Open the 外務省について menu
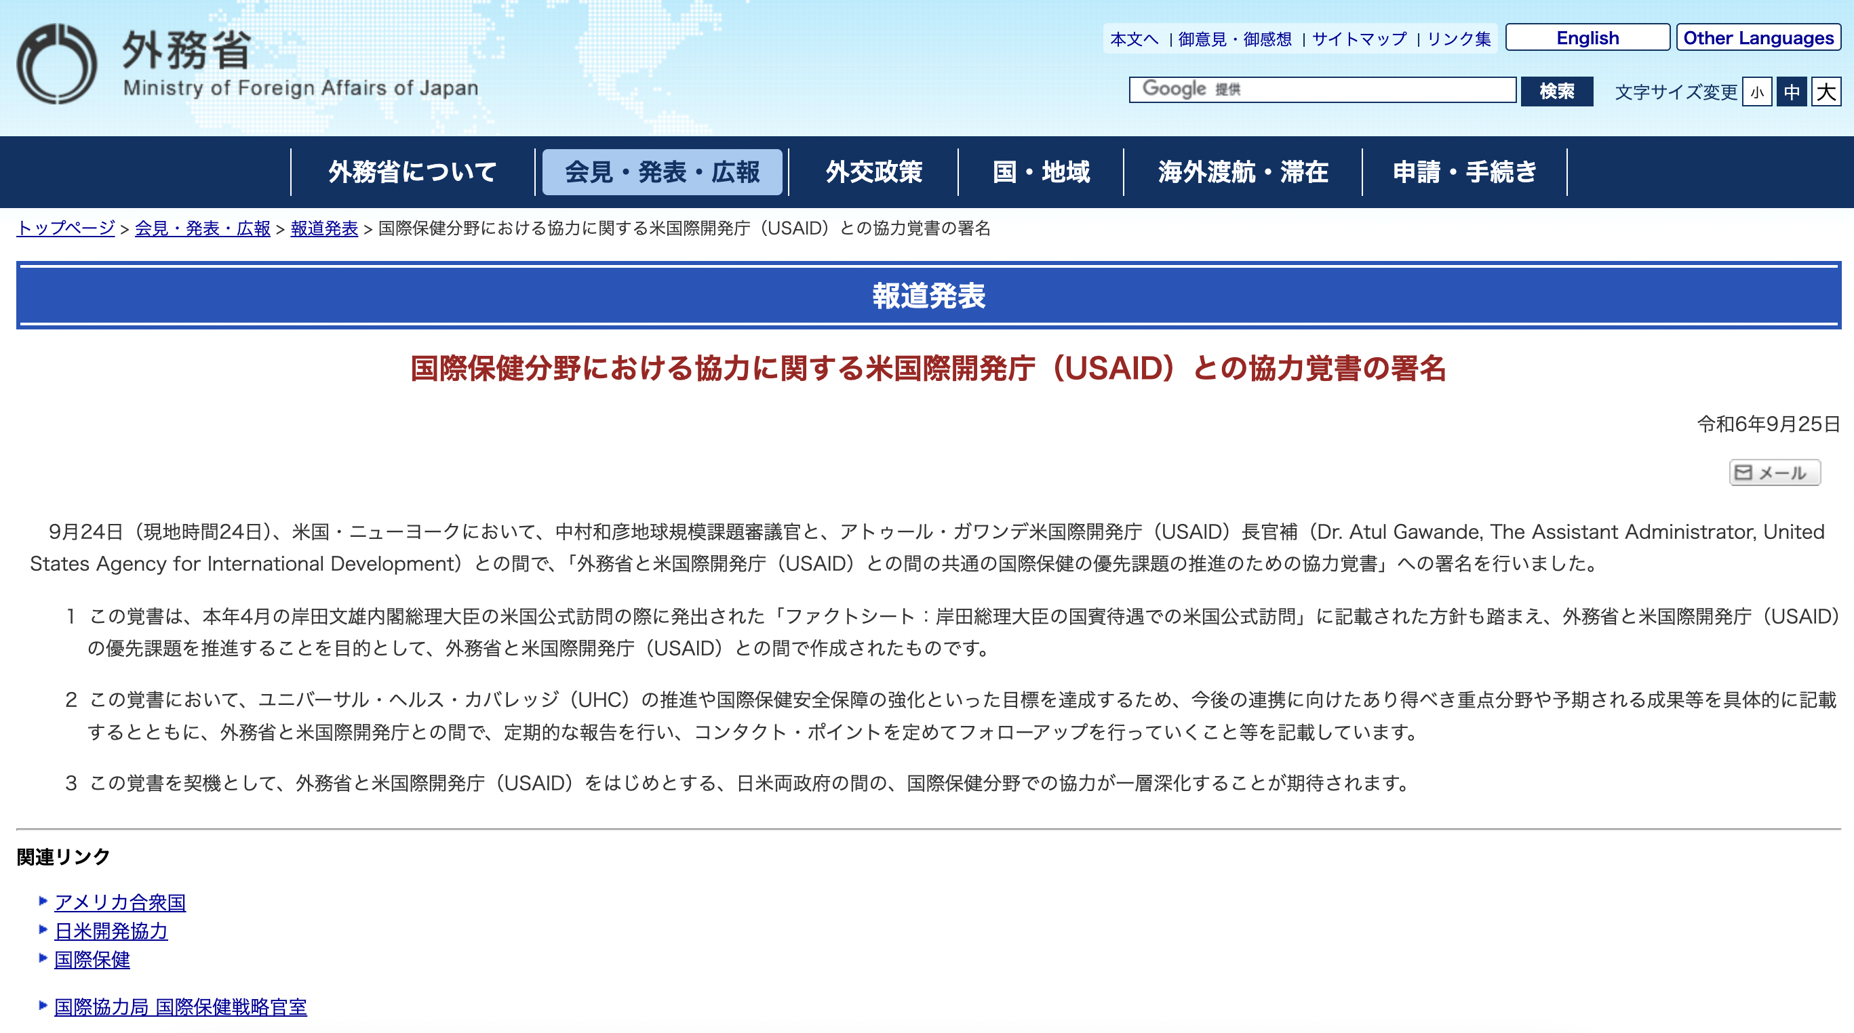 click(412, 172)
